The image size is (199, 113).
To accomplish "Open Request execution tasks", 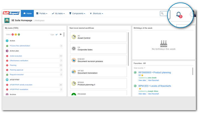I will pos(17,75).
